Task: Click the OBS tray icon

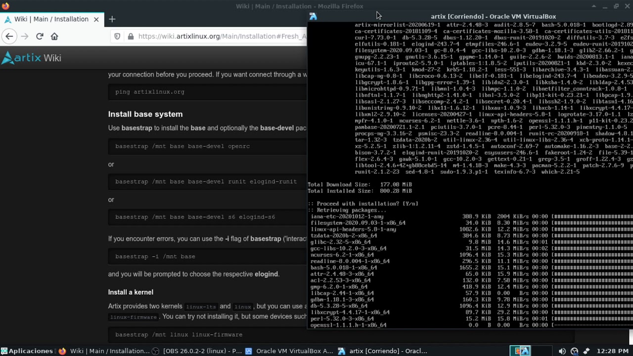Action: coord(574,351)
